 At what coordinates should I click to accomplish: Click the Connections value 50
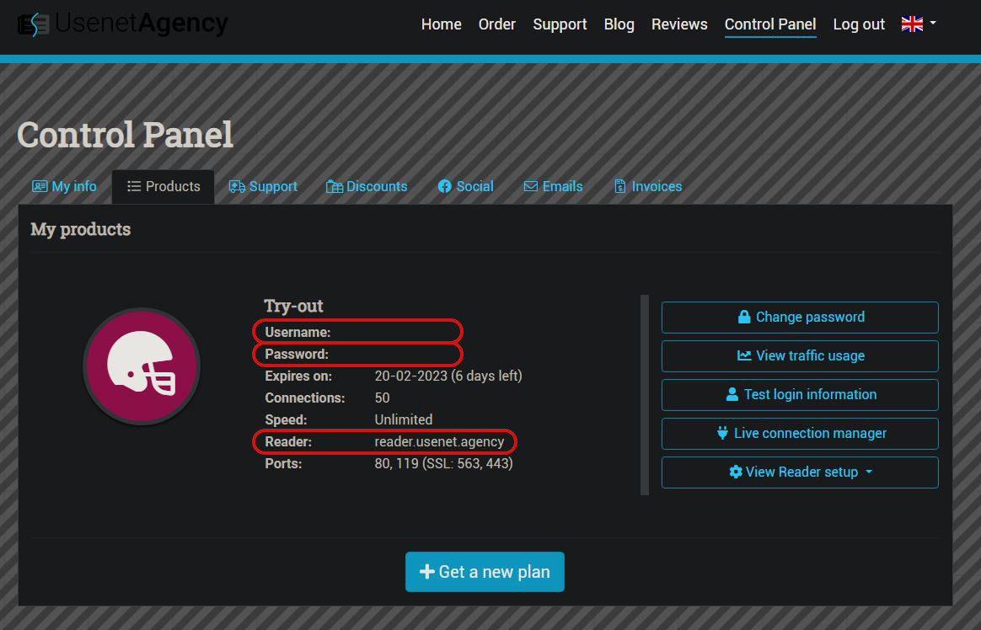(x=382, y=398)
